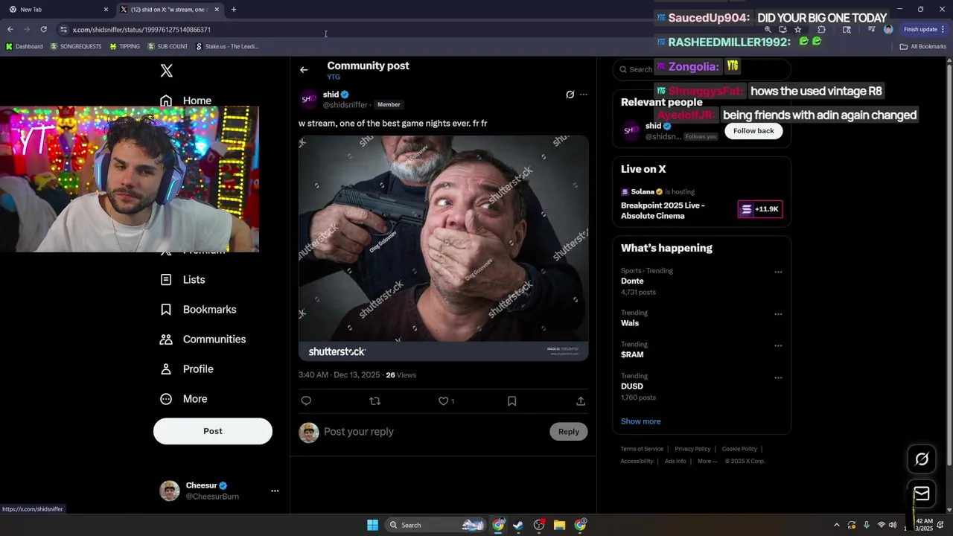
Task: Open Lists in the sidebar
Action: pyautogui.click(x=183, y=280)
